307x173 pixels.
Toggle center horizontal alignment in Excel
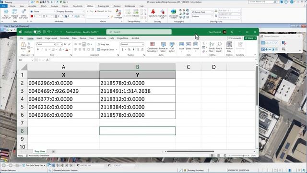coord(80,49)
